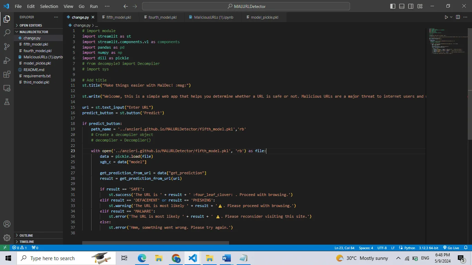Viewport: 472px width, 265px height.
Task: Split the editor to the right
Action: point(458,17)
